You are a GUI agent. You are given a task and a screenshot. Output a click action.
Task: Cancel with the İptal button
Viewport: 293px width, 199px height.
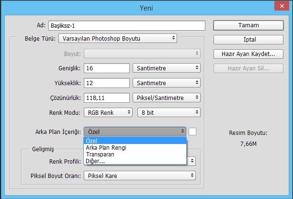pyautogui.click(x=248, y=40)
